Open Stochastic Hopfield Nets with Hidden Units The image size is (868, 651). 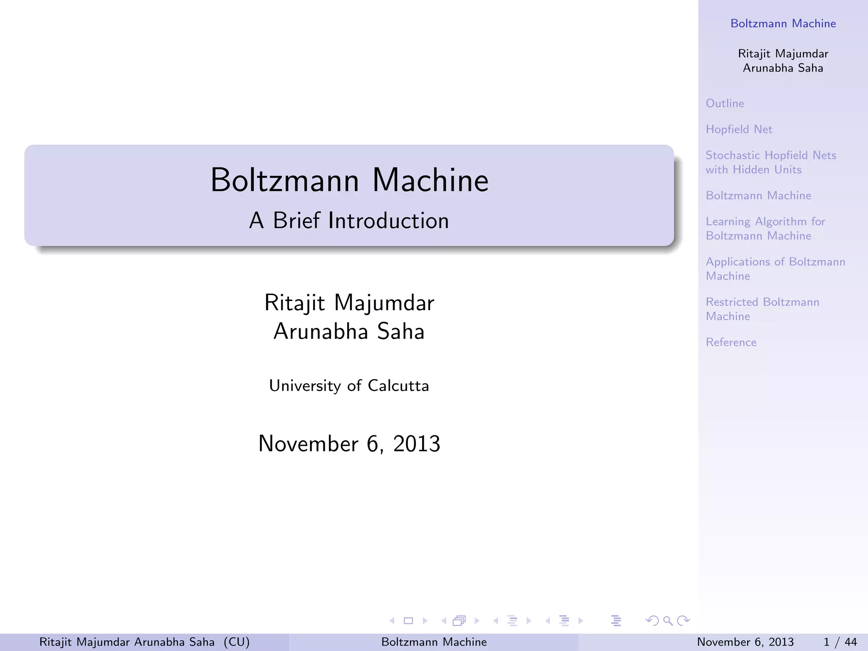pyautogui.click(x=771, y=162)
